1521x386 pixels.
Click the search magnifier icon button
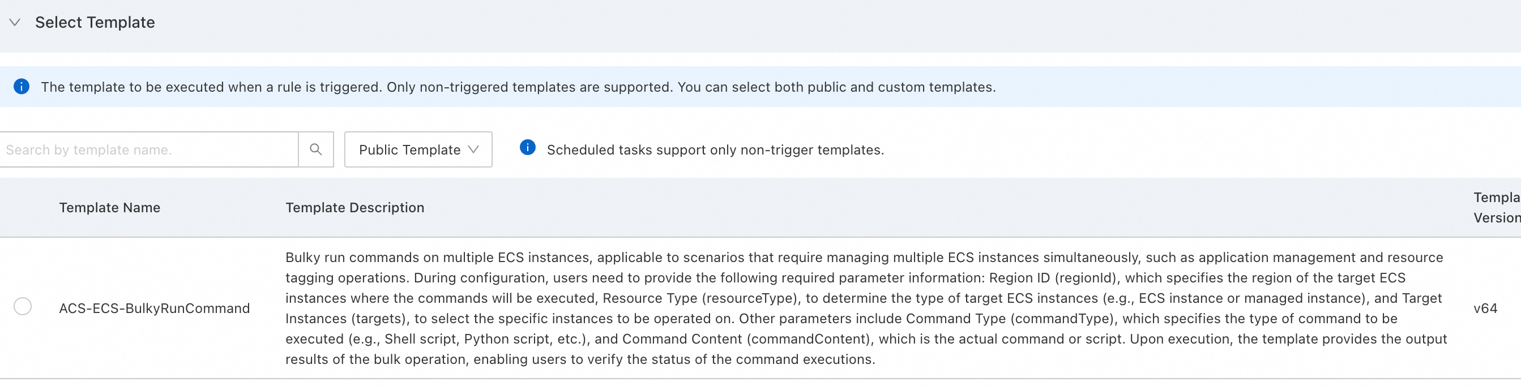[316, 149]
